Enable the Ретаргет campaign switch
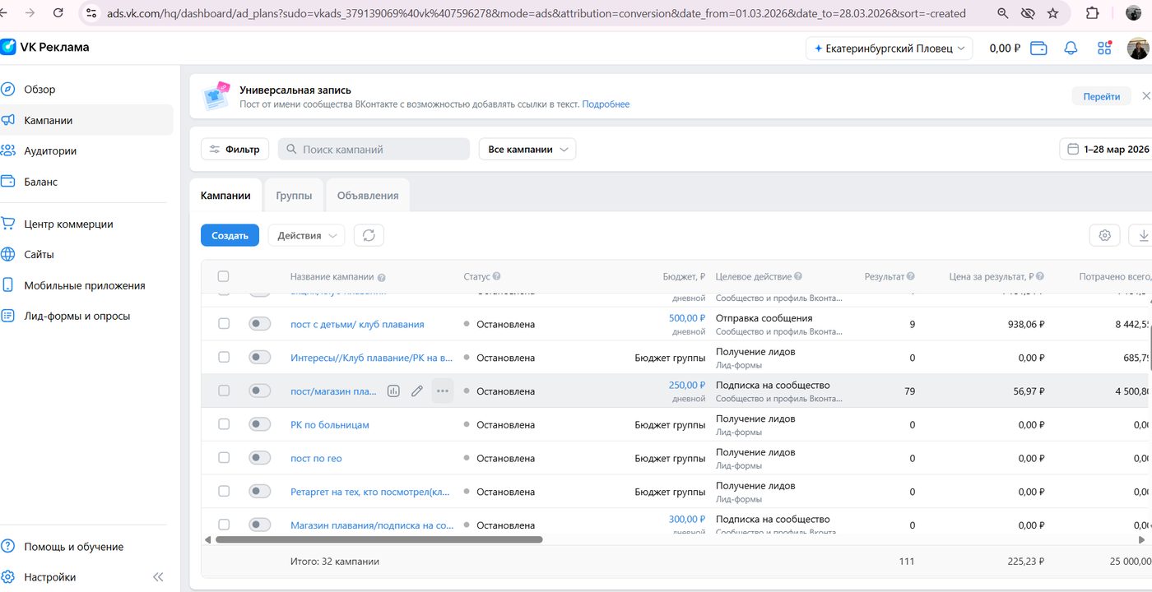 click(x=260, y=492)
